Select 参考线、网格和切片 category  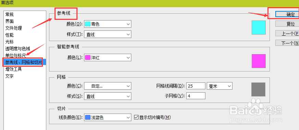point(25,62)
